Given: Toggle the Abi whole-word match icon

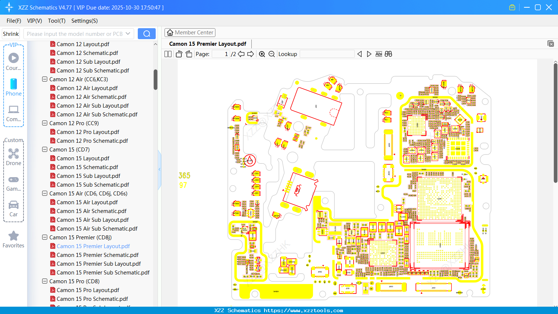Looking at the screenshot, I should click(379, 54).
